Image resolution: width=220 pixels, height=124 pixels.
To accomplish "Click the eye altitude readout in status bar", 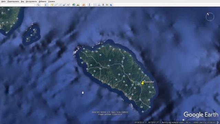I will coord(204,123).
